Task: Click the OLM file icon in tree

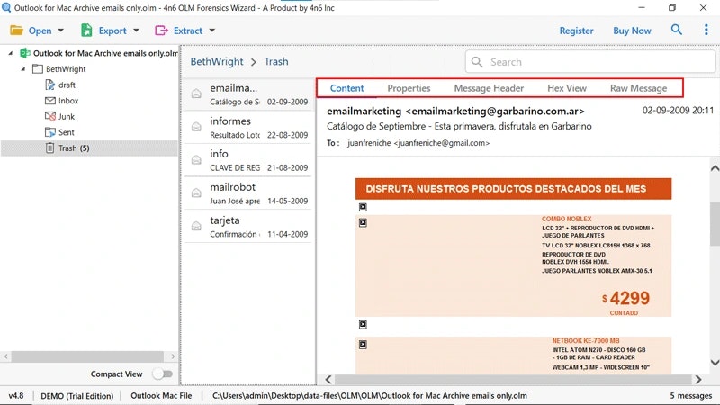Action: (25, 53)
